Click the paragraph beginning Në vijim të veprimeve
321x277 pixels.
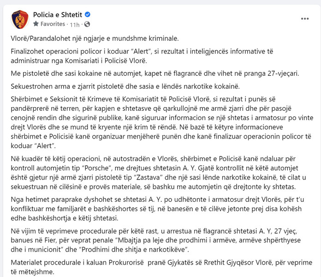(155, 241)
